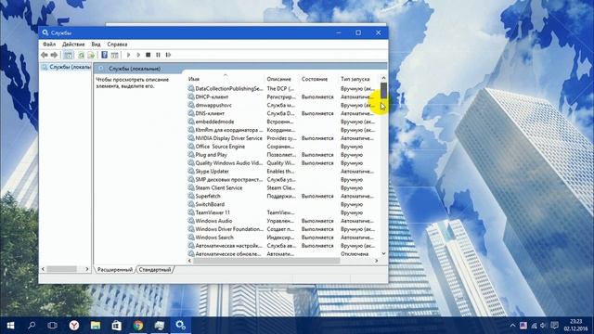Click the gear icon beside DHCP-клиент

coord(191,96)
